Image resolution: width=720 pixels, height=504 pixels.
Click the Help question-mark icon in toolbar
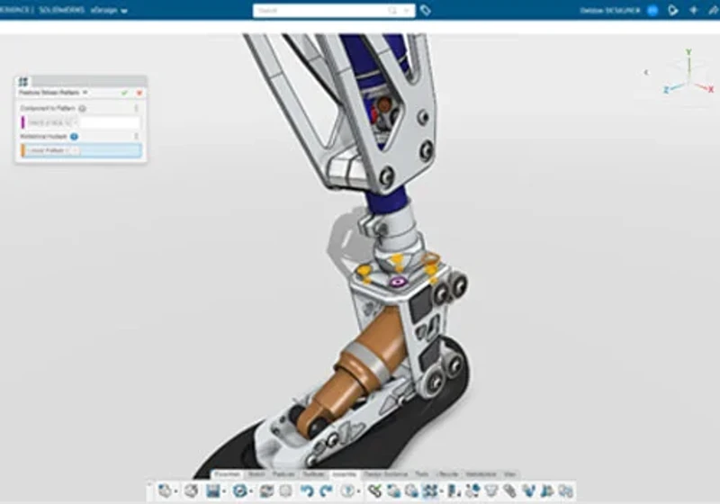click(x=347, y=491)
